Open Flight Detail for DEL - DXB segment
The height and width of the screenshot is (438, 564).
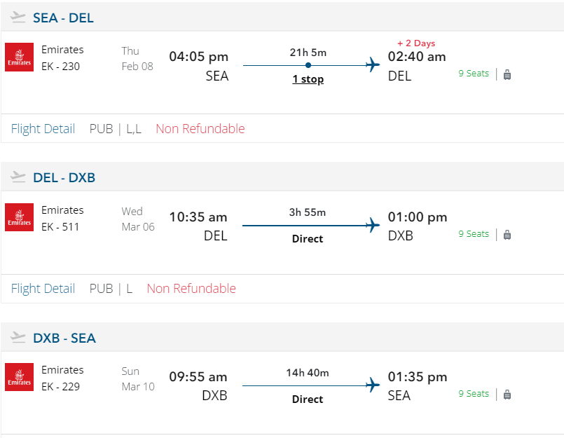point(43,289)
